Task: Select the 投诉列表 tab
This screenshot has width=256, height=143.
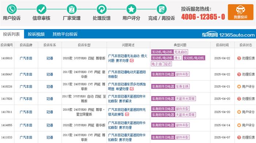Action: pyautogui.click(x=11, y=34)
